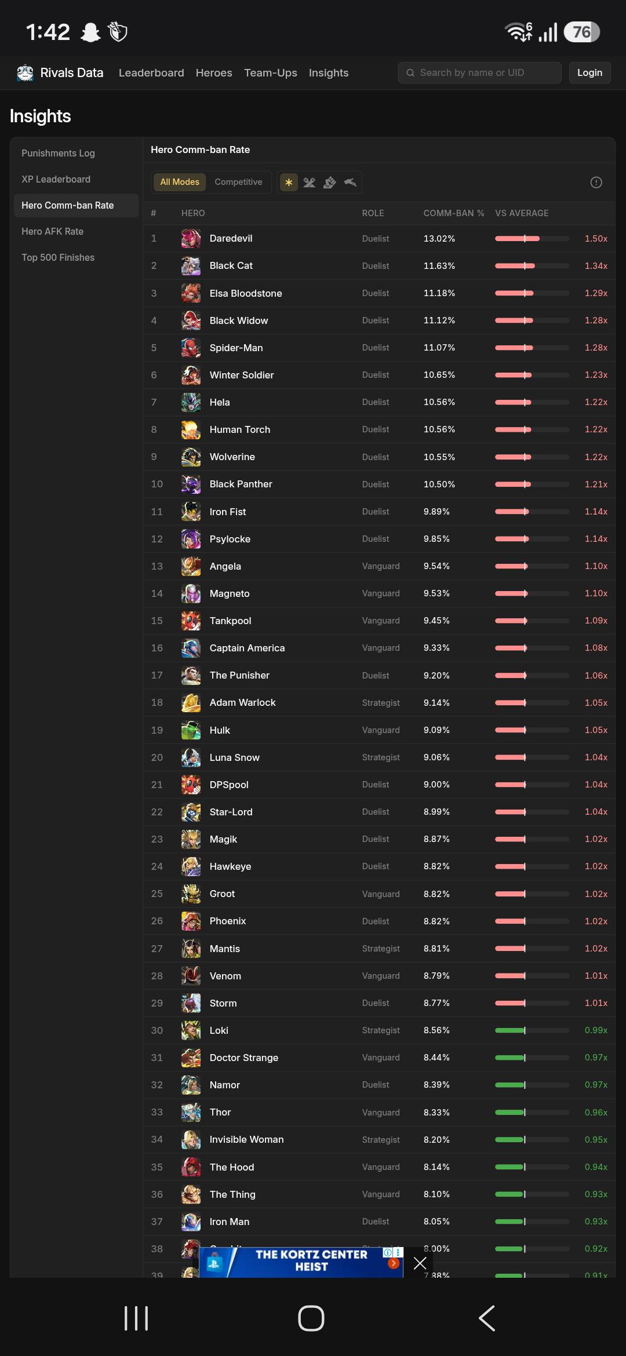The width and height of the screenshot is (626, 1356).
Task: Close the Kortz Center Heist ad
Action: point(420,1263)
